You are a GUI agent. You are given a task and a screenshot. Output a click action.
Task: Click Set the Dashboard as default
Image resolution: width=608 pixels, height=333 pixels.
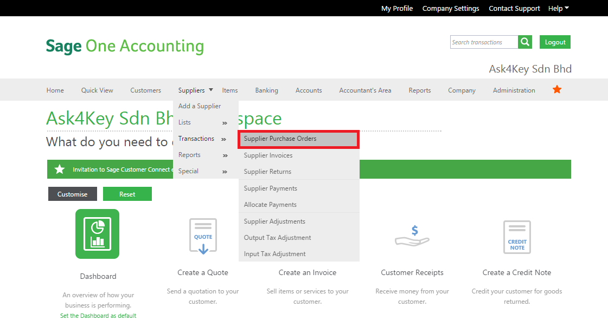[98, 316]
